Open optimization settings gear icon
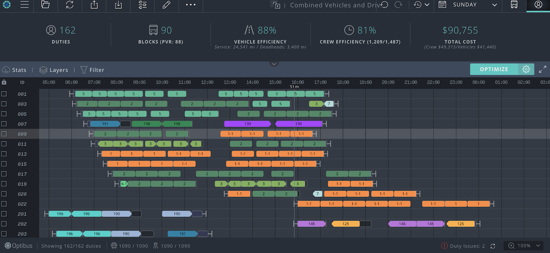The image size is (550, 253). (526, 69)
